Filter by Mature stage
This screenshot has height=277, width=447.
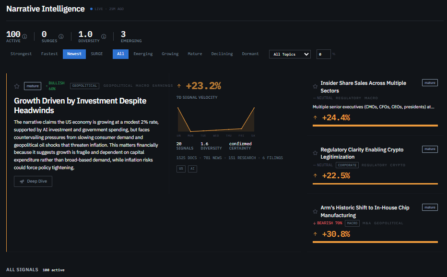tap(195, 54)
